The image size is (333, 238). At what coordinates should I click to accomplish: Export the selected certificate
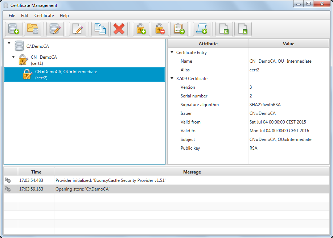tap(243, 29)
